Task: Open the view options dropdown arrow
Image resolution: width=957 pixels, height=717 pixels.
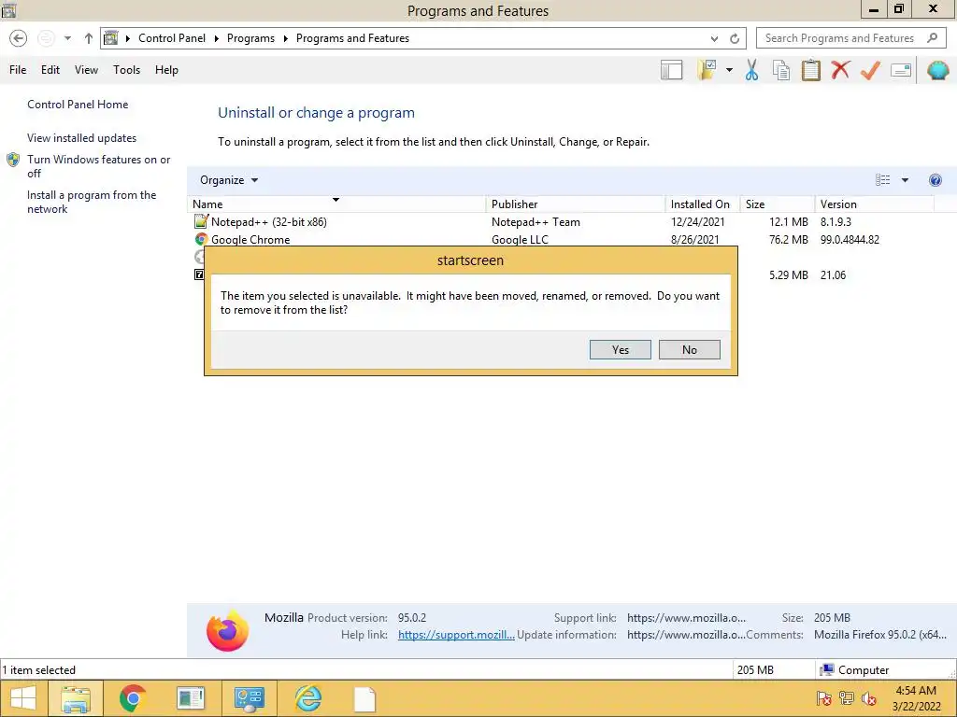Action: pos(905,180)
